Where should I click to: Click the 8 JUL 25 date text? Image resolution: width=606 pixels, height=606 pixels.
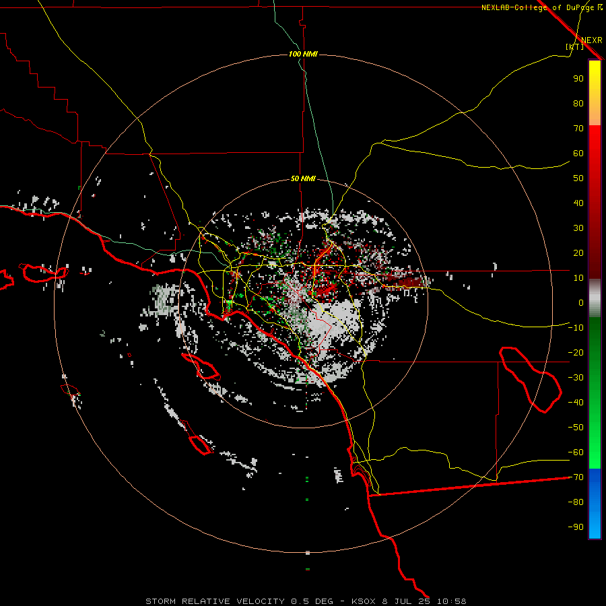406,601
